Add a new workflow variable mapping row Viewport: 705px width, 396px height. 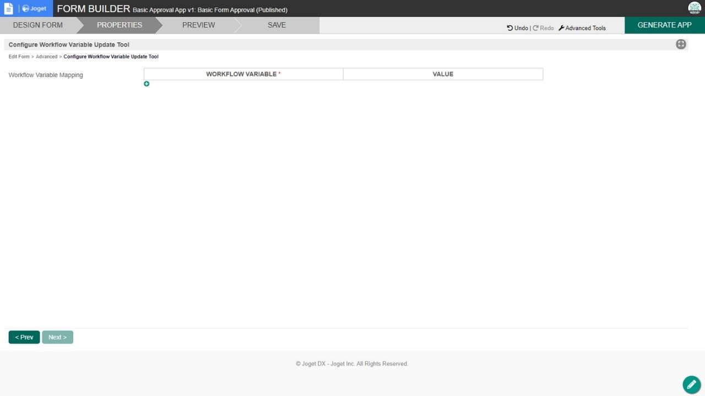point(147,84)
